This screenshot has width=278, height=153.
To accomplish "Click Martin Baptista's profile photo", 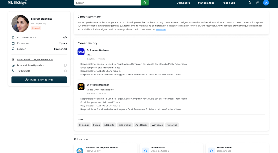I will point(20,24).
